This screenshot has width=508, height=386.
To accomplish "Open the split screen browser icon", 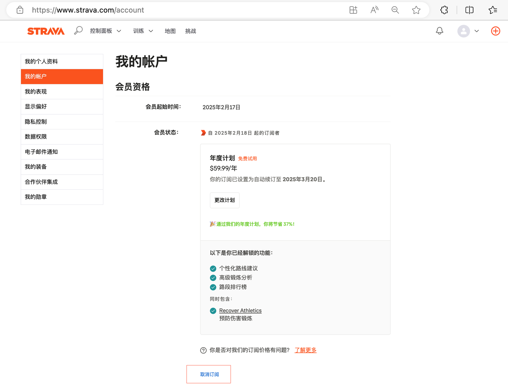I will pyautogui.click(x=469, y=10).
